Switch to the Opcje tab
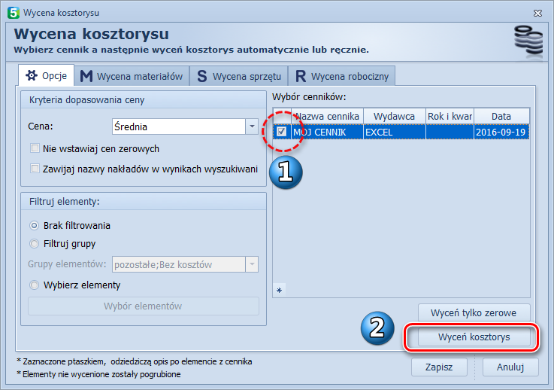Viewport: 554px width, 390px height. click(47, 75)
